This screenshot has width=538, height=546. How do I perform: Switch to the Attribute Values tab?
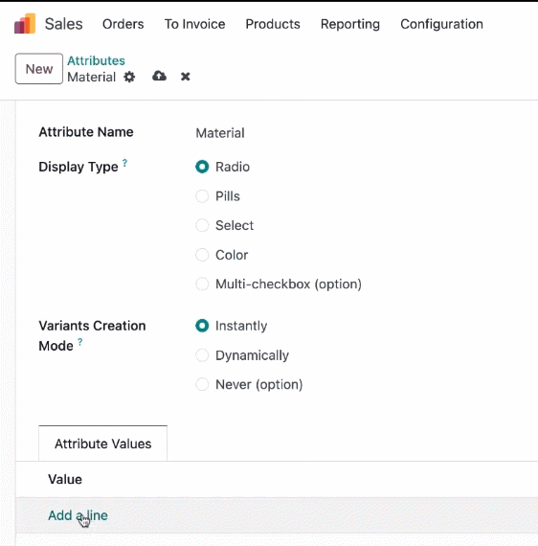(x=103, y=444)
